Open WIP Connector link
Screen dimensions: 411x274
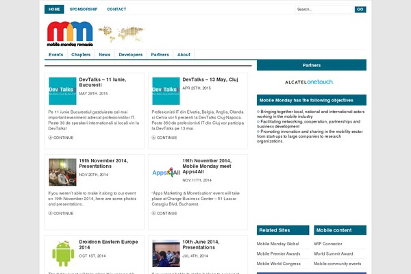(x=328, y=244)
